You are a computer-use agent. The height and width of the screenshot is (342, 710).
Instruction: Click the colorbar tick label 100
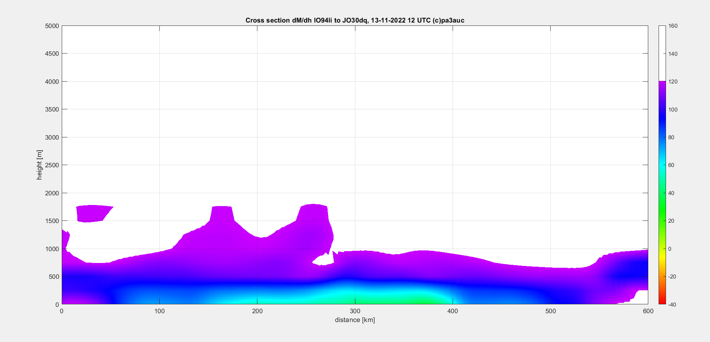click(x=673, y=109)
